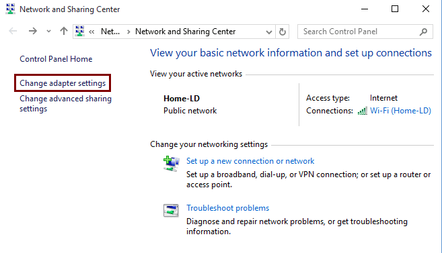Expand the hidden breadcrumb chevrons in the address bar
This screenshot has height=253, width=442.
point(91,32)
